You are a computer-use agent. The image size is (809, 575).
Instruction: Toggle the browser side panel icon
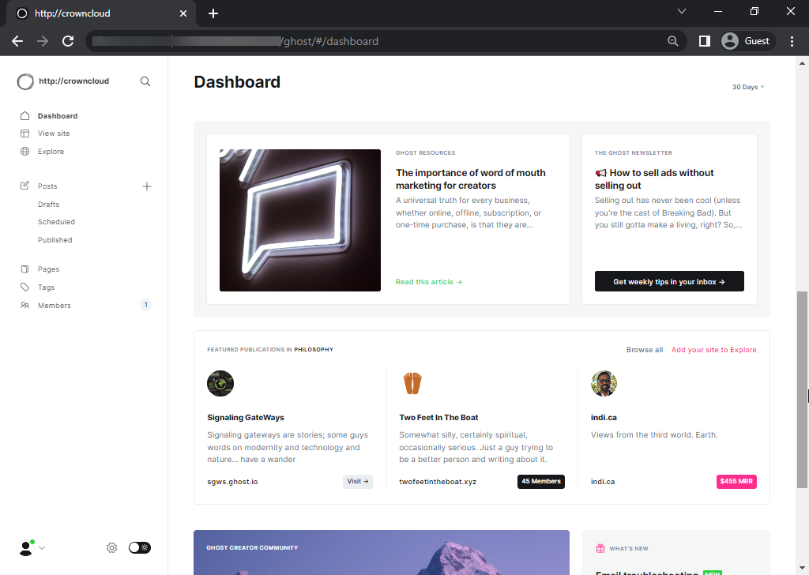click(704, 41)
